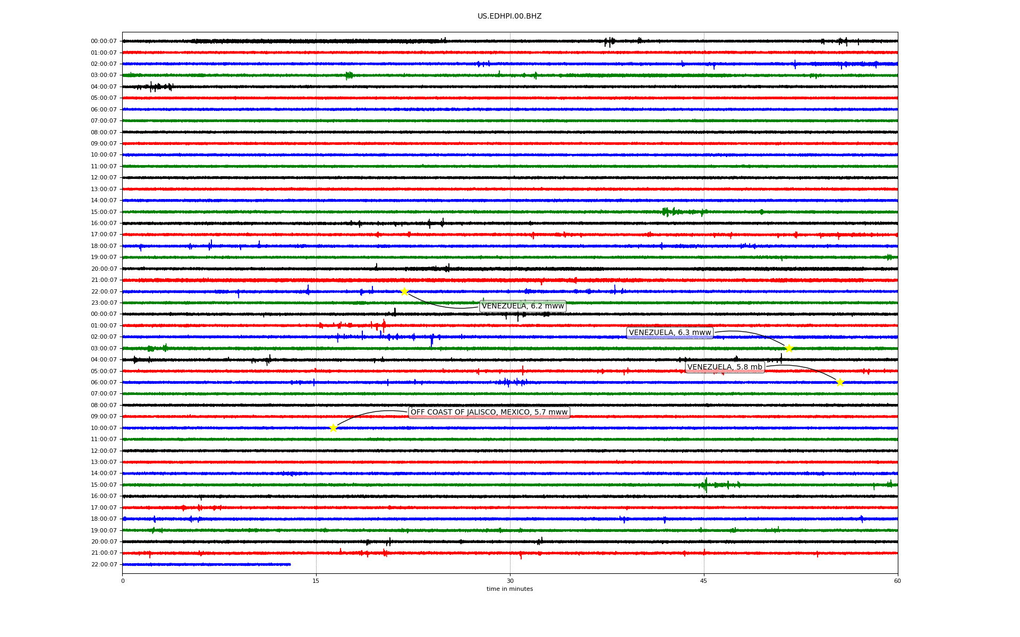The height and width of the screenshot is (637, 1020).
Task: Click the first 00:00:07 row label
Action: point(104,41)
